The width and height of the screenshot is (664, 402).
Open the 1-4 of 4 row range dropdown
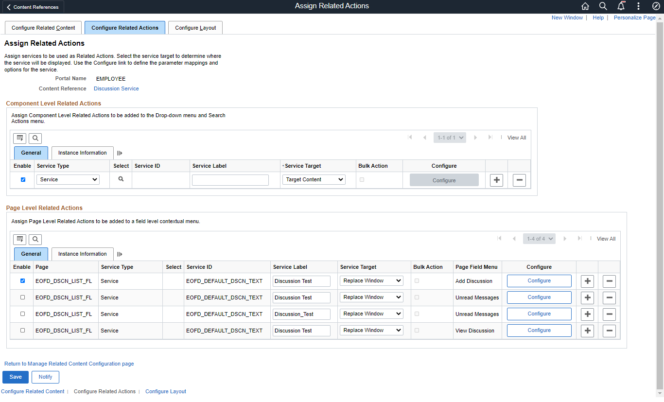click(539, 239)
